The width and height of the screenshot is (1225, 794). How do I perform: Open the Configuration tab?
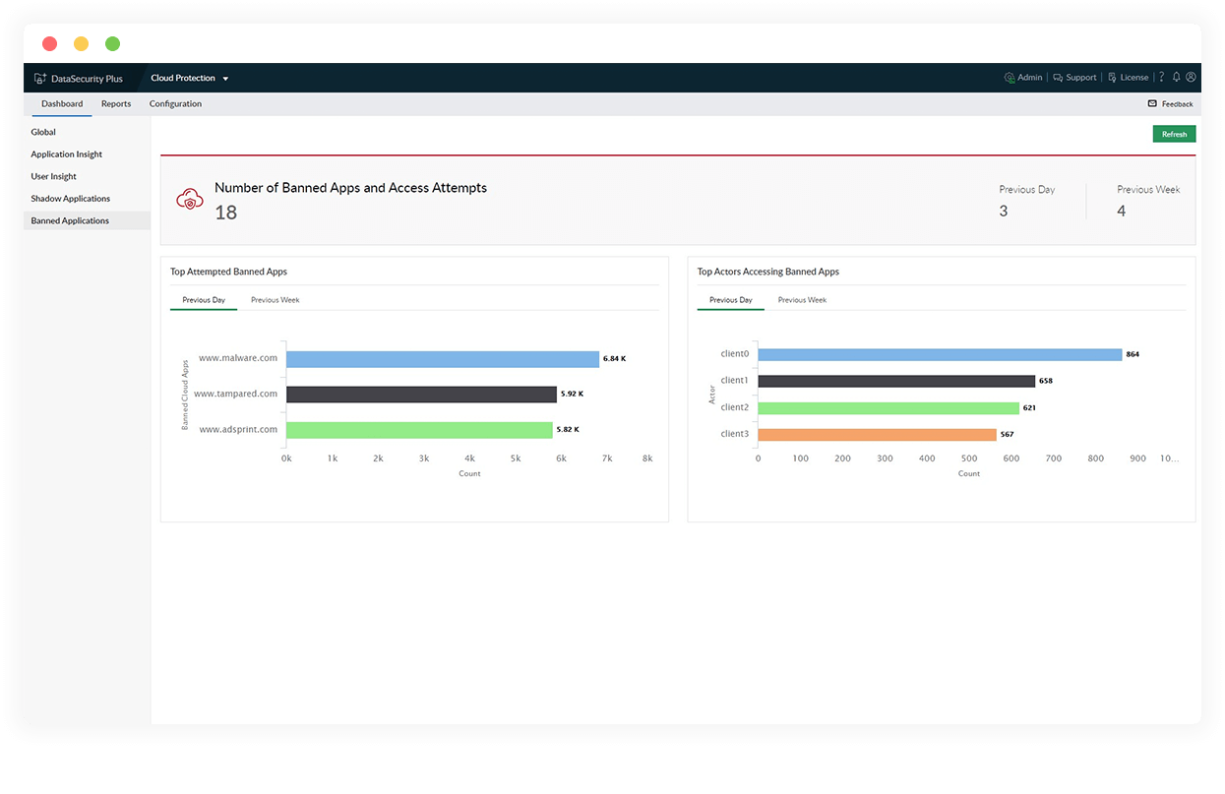tap(175, 103)
